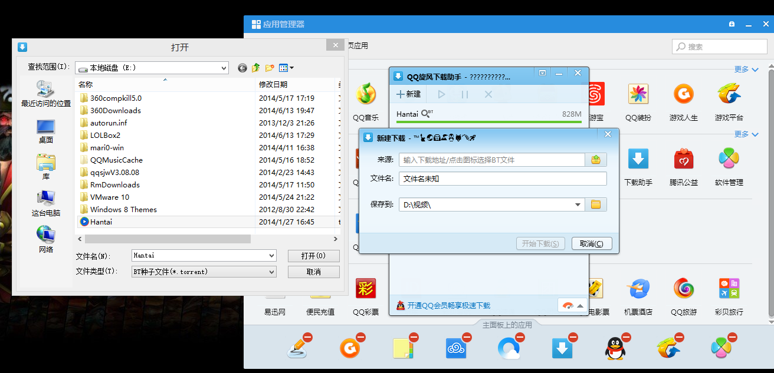Select 库 in the Open dialog sidebar
The height and width of the screenshot is (373, 774).
[x=45, y=167]
